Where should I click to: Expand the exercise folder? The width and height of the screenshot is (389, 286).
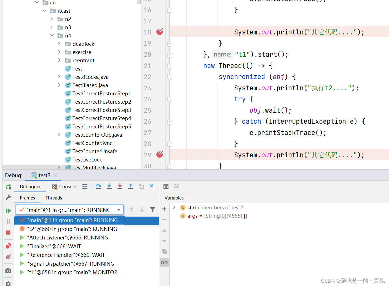(x=59, y=52)
